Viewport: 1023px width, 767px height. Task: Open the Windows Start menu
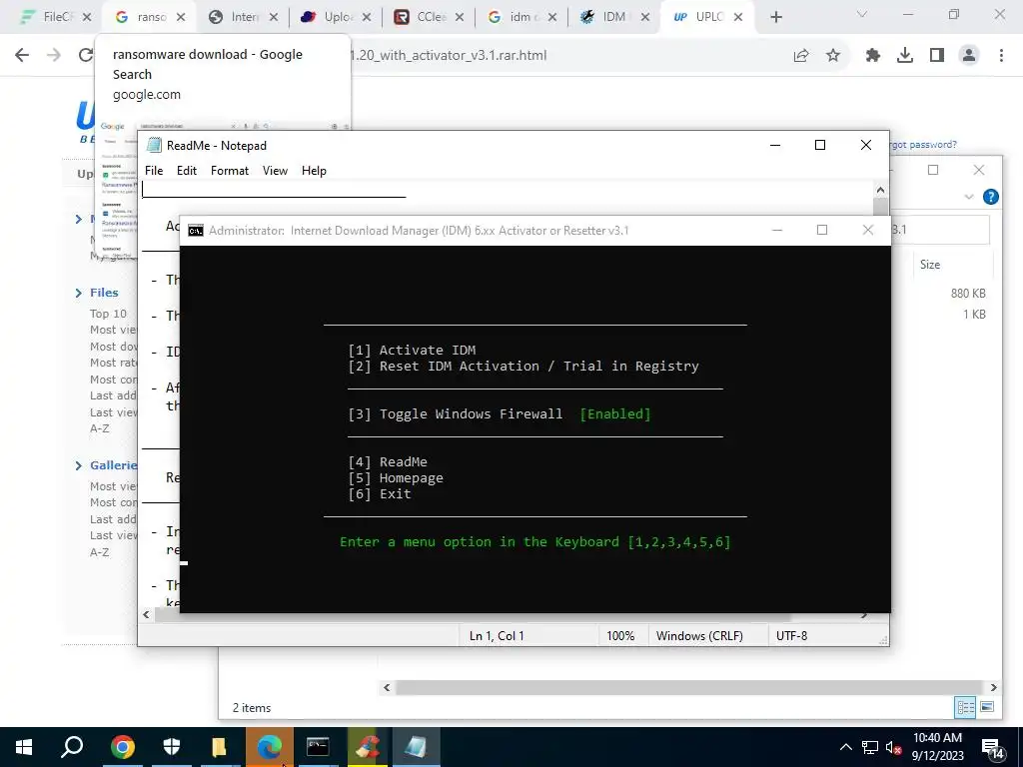point(24,747)
